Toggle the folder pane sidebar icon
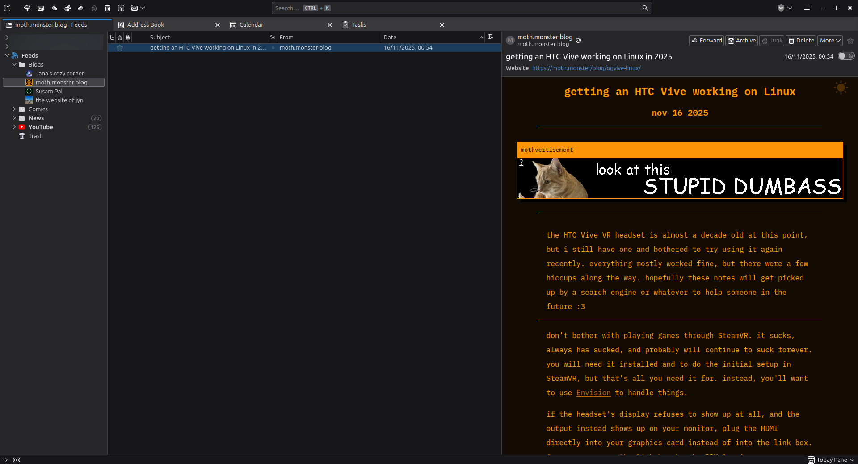 7,8
